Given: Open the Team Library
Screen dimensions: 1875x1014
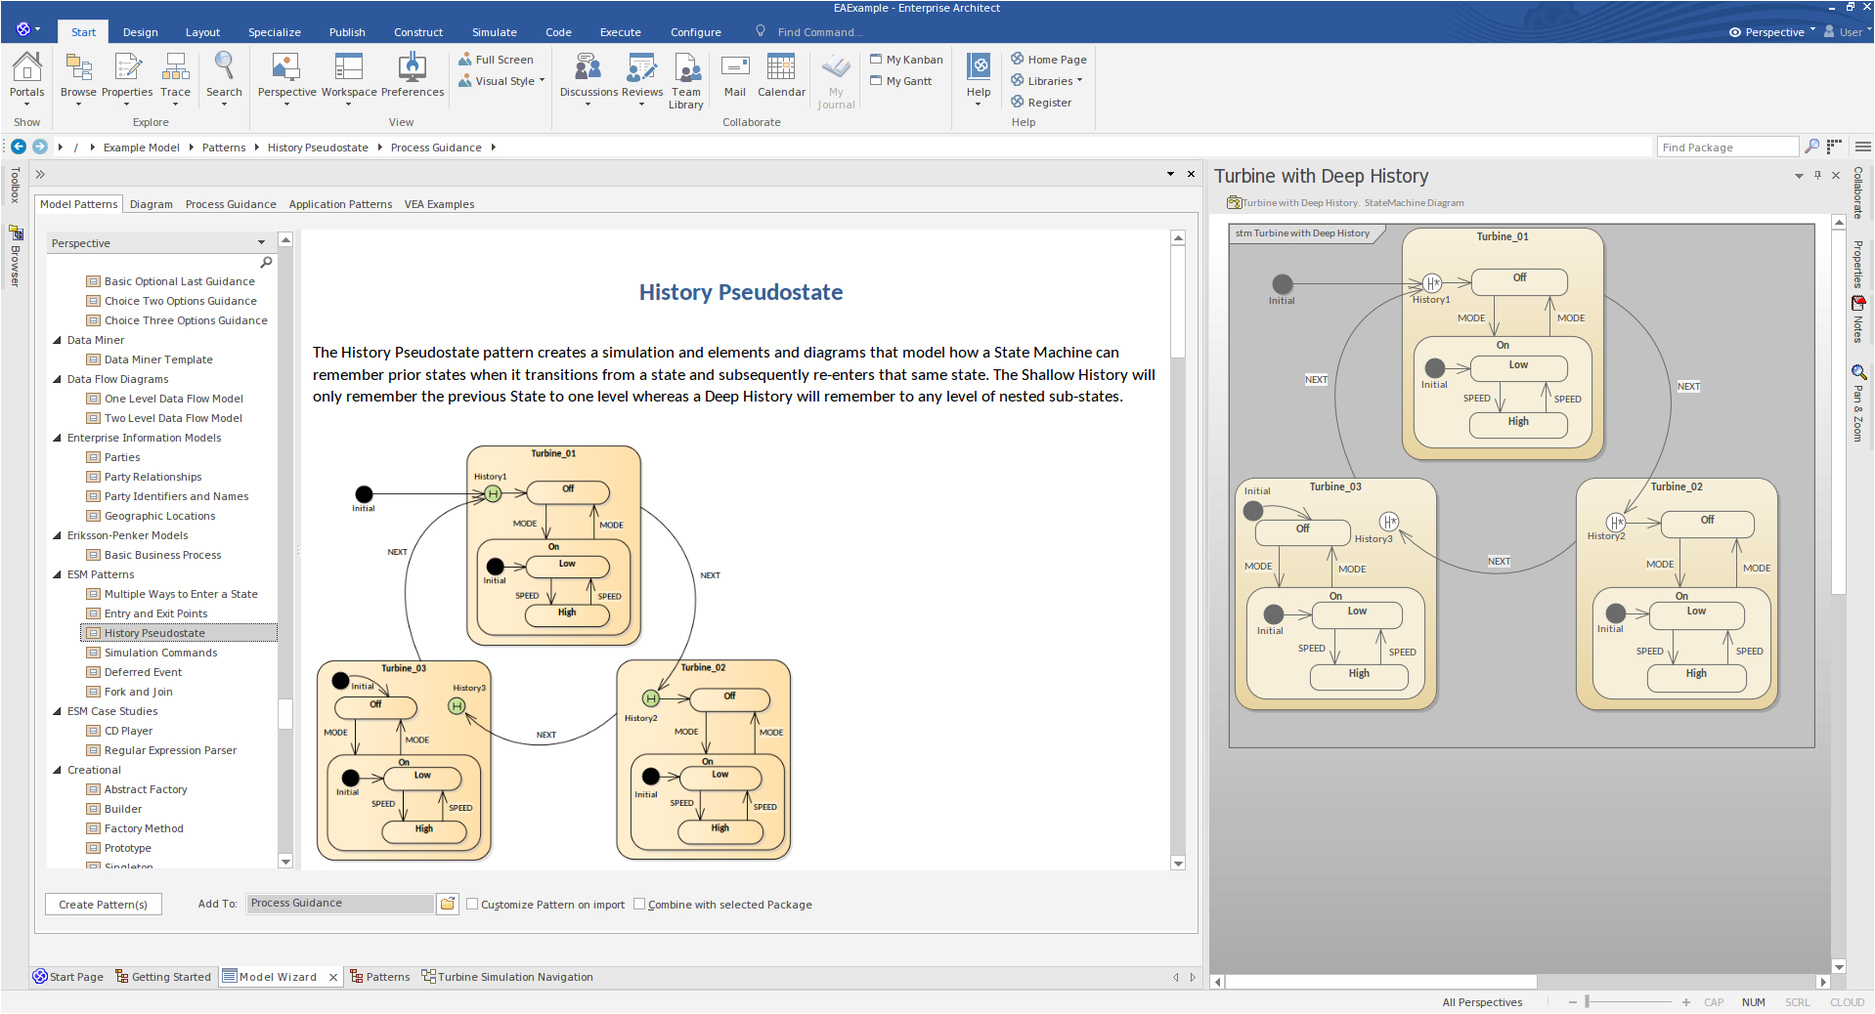Looking at the screenshot, I should (686, 78).
